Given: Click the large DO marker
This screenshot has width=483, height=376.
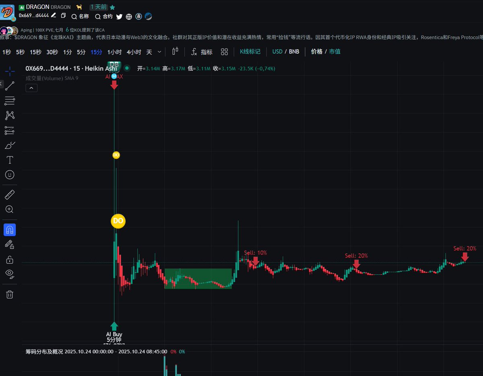Looking at the screenshot, I should (x=118, y=221).
